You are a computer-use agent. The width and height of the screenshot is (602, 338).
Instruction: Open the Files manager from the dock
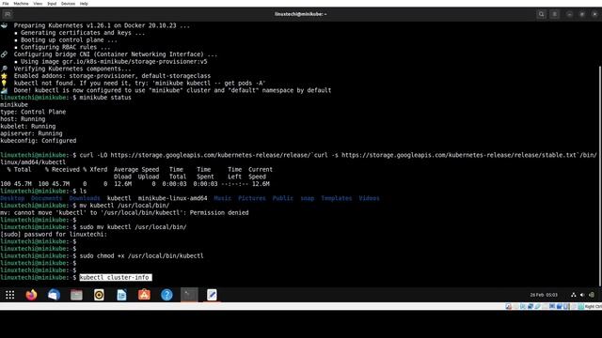76,295
